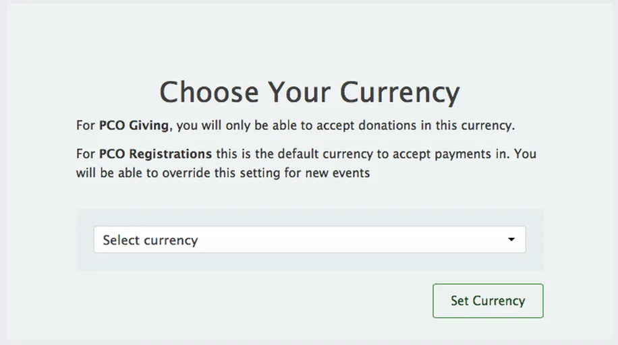Click the word 'Currency' in the heading
Viewport: 618px width, 345px height.
coord(399,92)
